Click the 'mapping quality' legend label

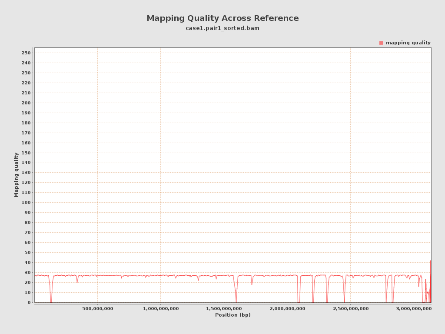coord(408,43)
